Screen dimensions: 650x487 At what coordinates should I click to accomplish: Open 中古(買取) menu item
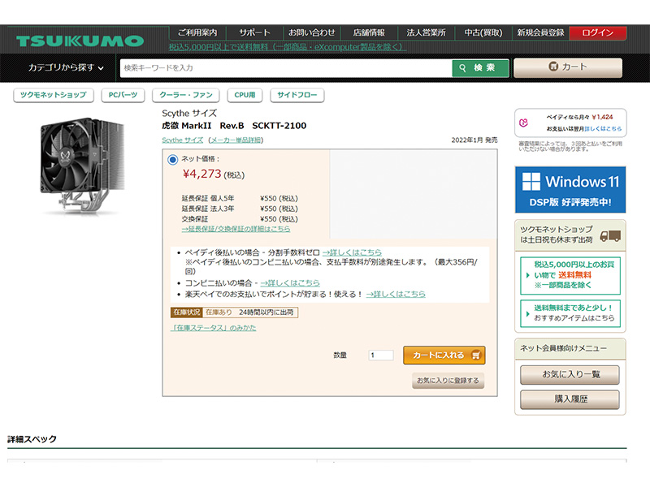click(x=483, y=32)
